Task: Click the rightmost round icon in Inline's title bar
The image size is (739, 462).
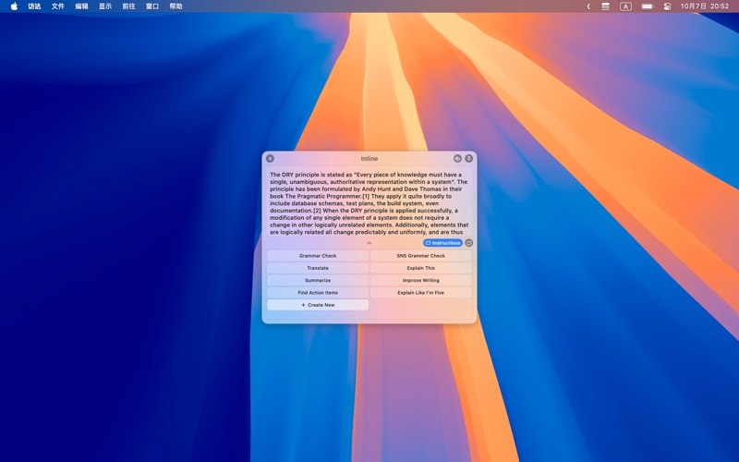Action: (x=469, y=159)
